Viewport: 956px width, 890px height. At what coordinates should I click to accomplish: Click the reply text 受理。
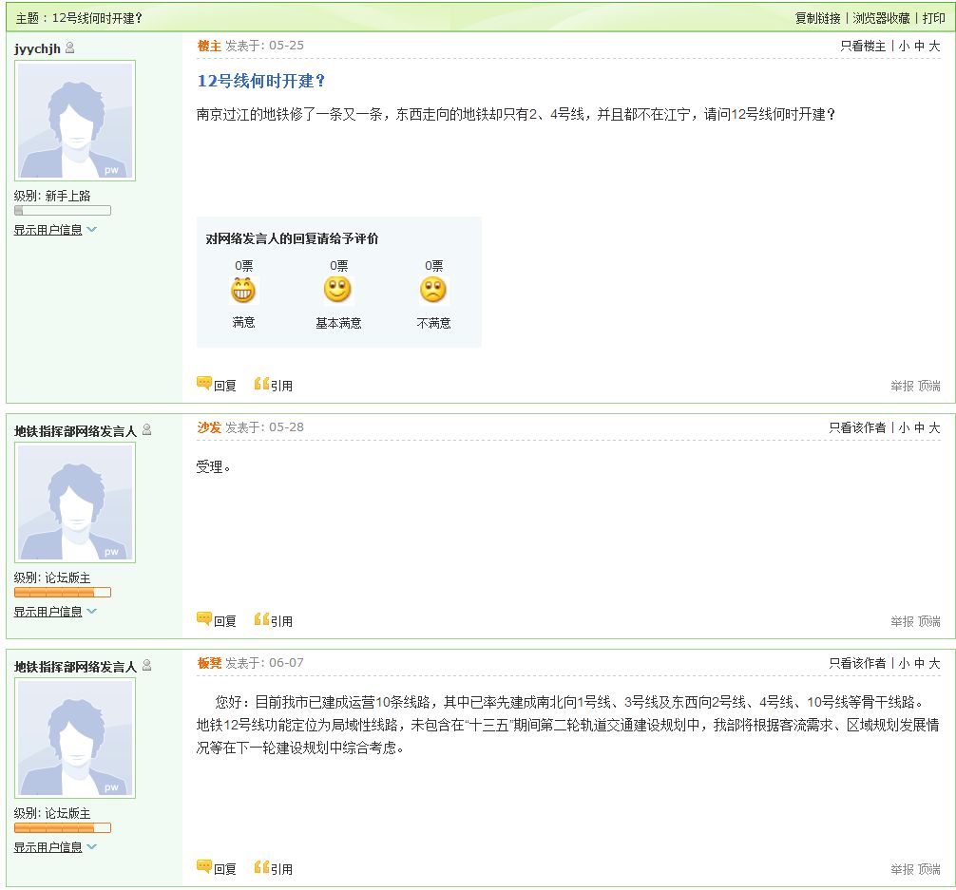point(214,467)
